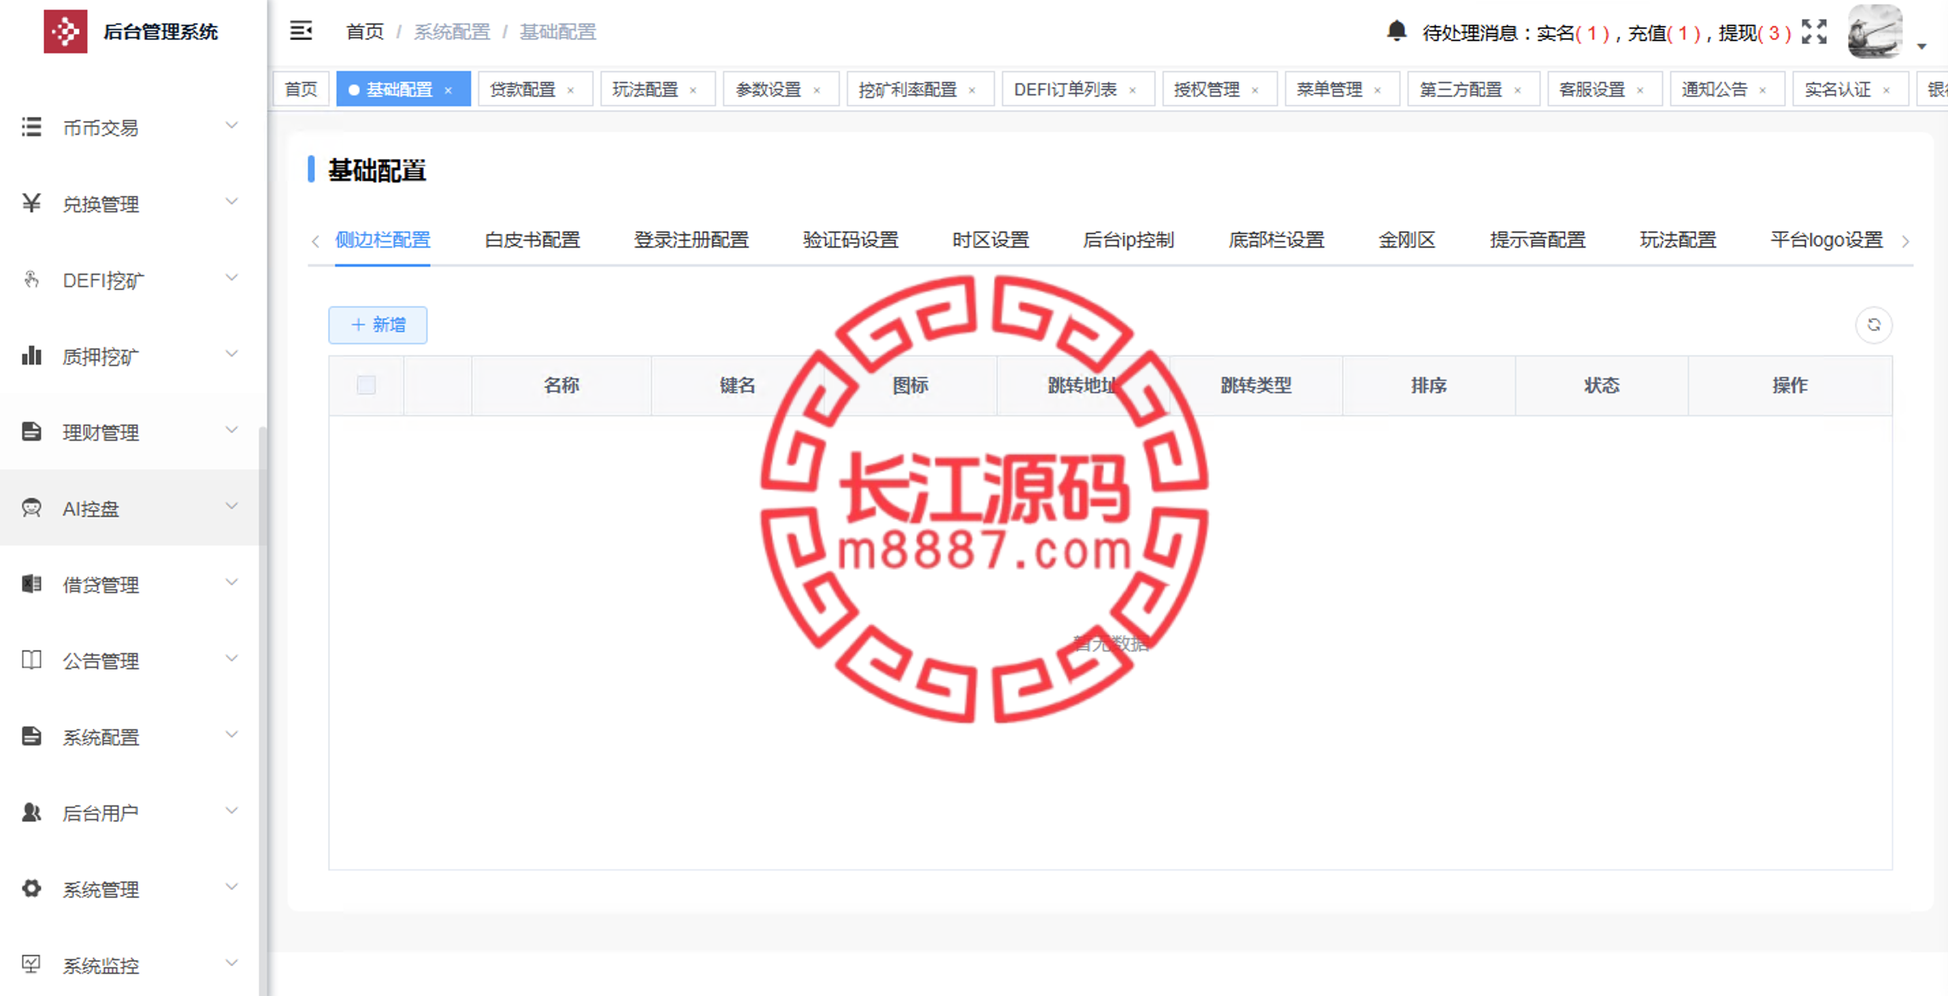The height and width of the screenshot is (996, 1948).
Task: Click the 新增 add button
Action: tap(377, 325)
